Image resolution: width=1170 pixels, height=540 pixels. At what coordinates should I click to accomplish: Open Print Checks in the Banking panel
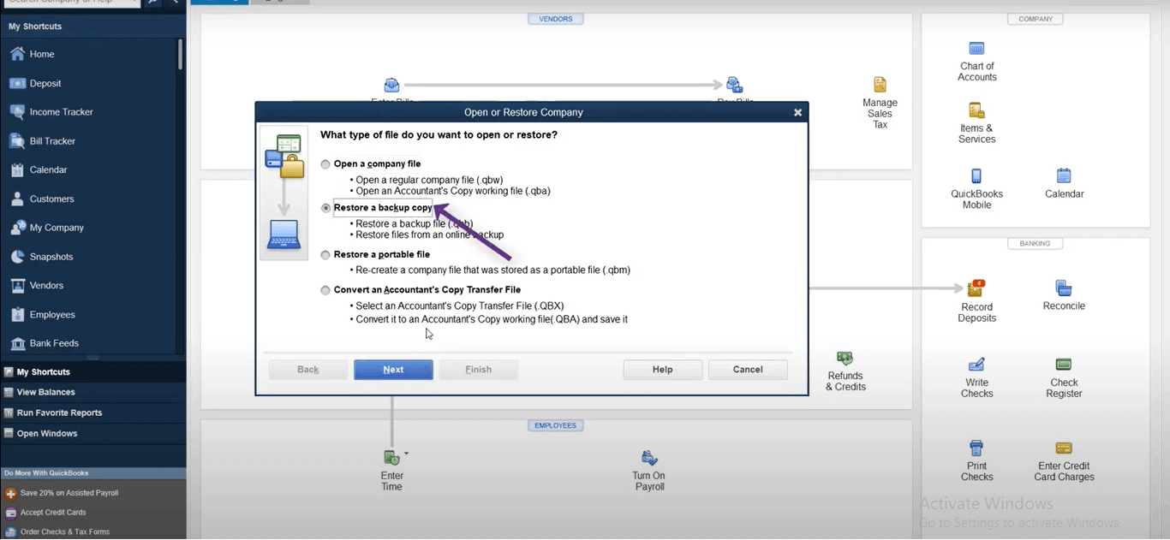click(976, 460)
